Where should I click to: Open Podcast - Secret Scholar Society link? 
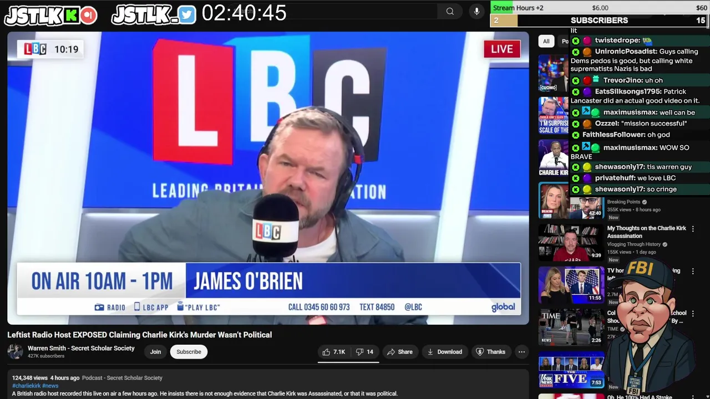pyautogui.click(x=122, y=378)
